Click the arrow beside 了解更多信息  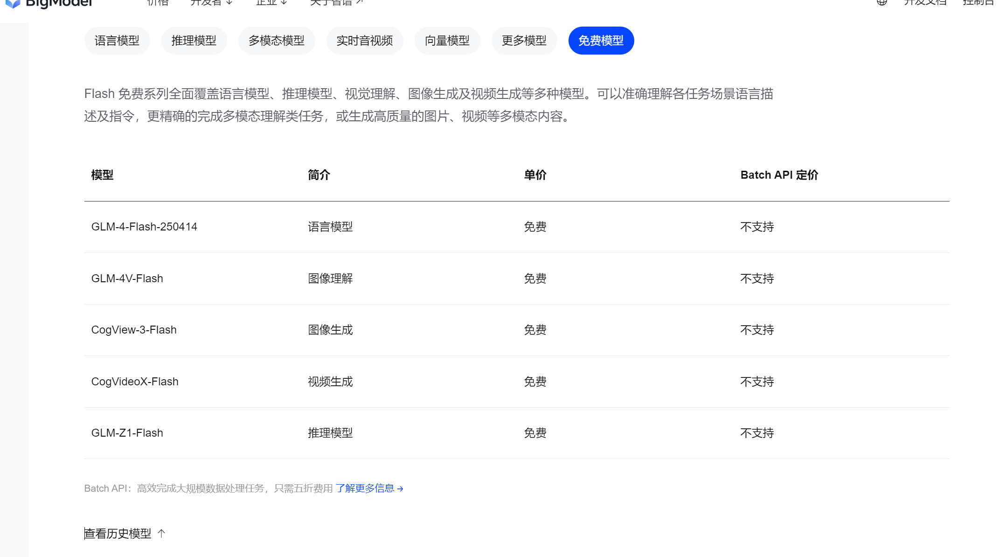400,489
